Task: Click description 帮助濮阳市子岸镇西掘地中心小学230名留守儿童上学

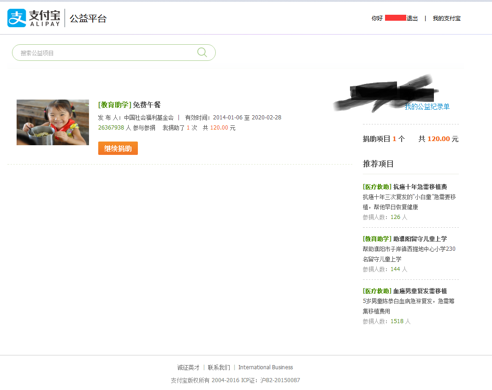Action: coord(409,254)
